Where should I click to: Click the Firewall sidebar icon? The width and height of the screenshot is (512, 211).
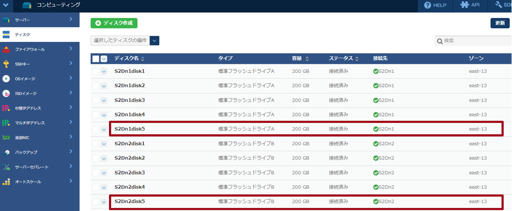[6, 49]
